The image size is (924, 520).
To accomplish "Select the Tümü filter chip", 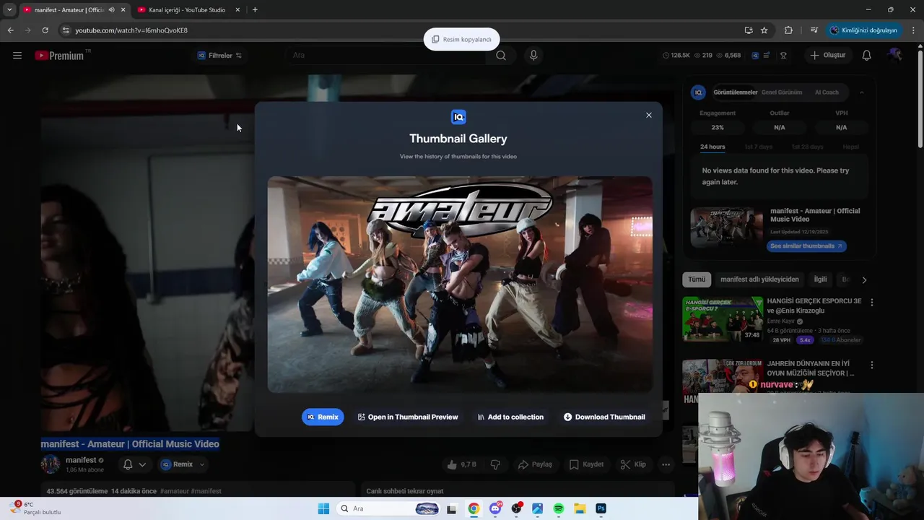I will 697,279.
